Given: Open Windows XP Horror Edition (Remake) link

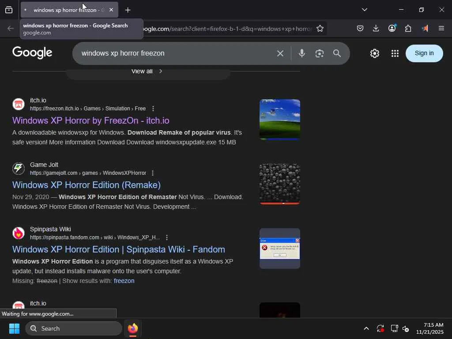Looking at the screenshot, I should [x=87, y=185].
